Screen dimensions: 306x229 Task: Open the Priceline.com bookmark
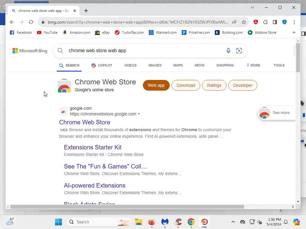[x=196, y=33]
